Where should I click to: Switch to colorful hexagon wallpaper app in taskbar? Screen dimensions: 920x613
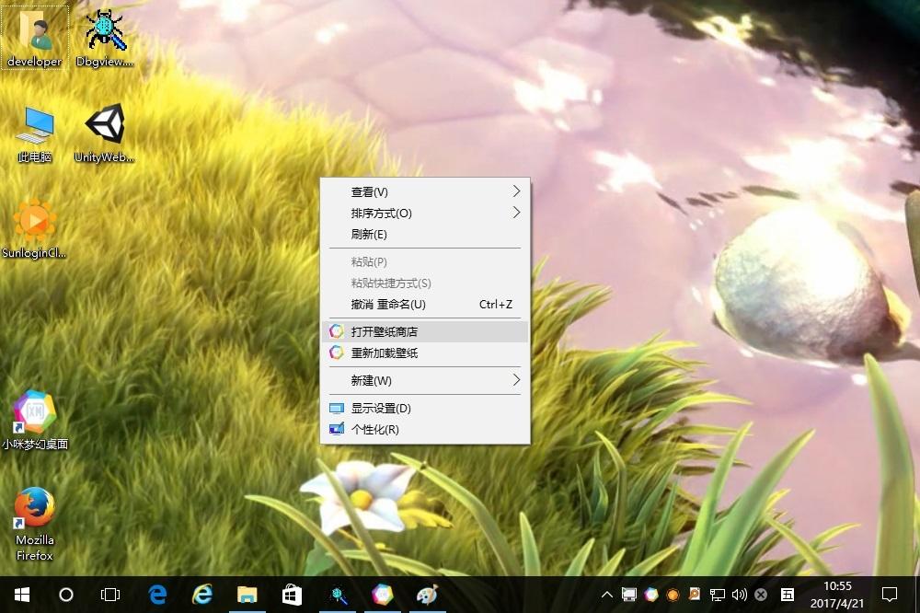[x=383, y=595]
